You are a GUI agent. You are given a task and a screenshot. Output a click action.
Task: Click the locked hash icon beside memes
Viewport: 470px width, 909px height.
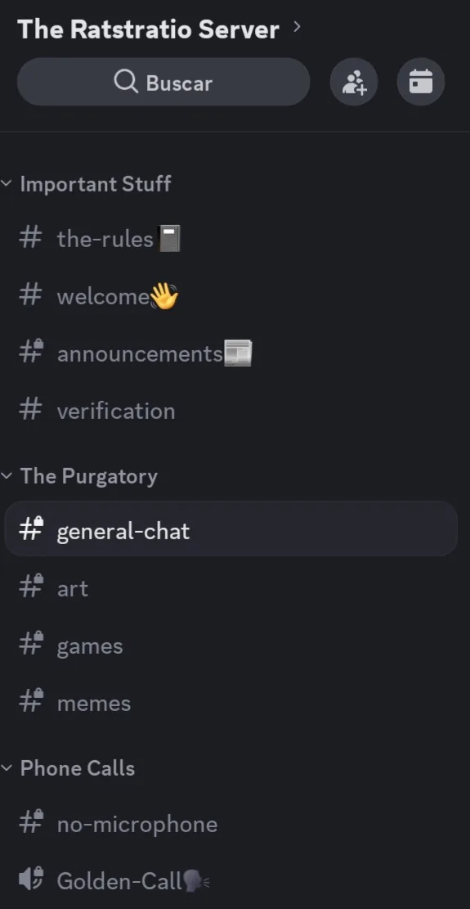31,701
